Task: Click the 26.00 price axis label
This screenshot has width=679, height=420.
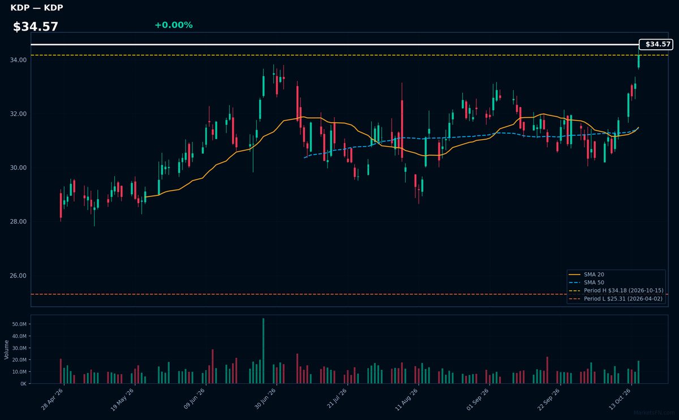Action: tap(18, 276)
